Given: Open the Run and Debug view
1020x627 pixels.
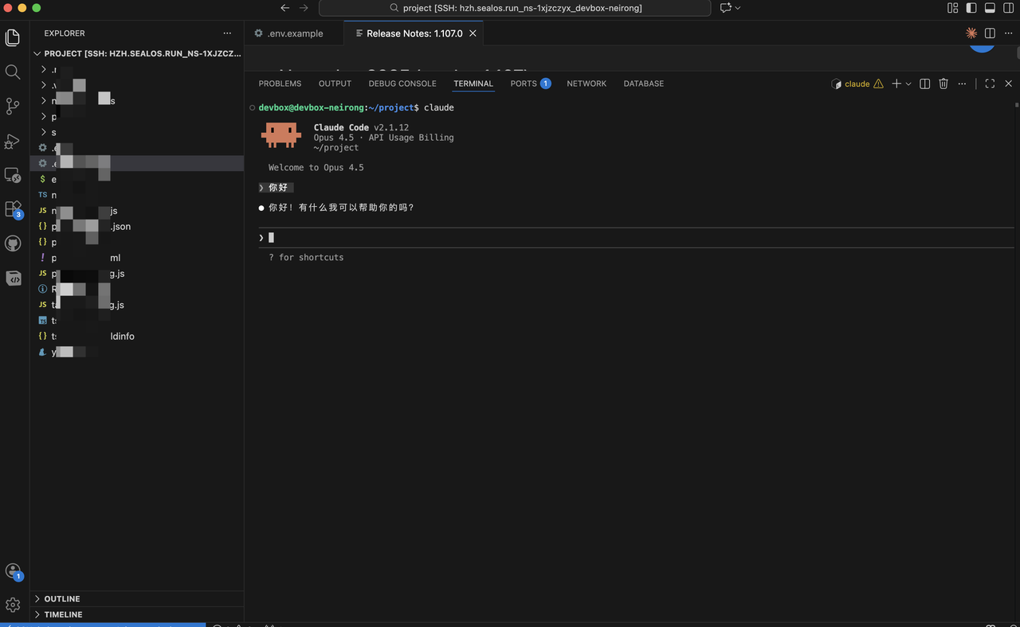Looking at the screenshot, I should [x=13, y=141].
